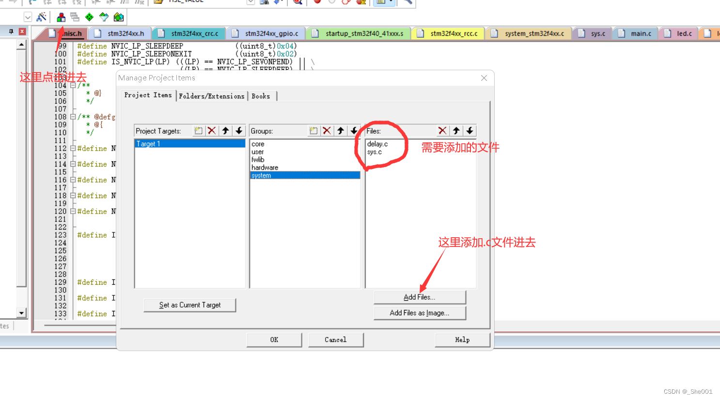This screenshot has height=399, width=720.
Task: Toggle a breakpoint using the red dot toolbar icon
Action: point(318,2)
